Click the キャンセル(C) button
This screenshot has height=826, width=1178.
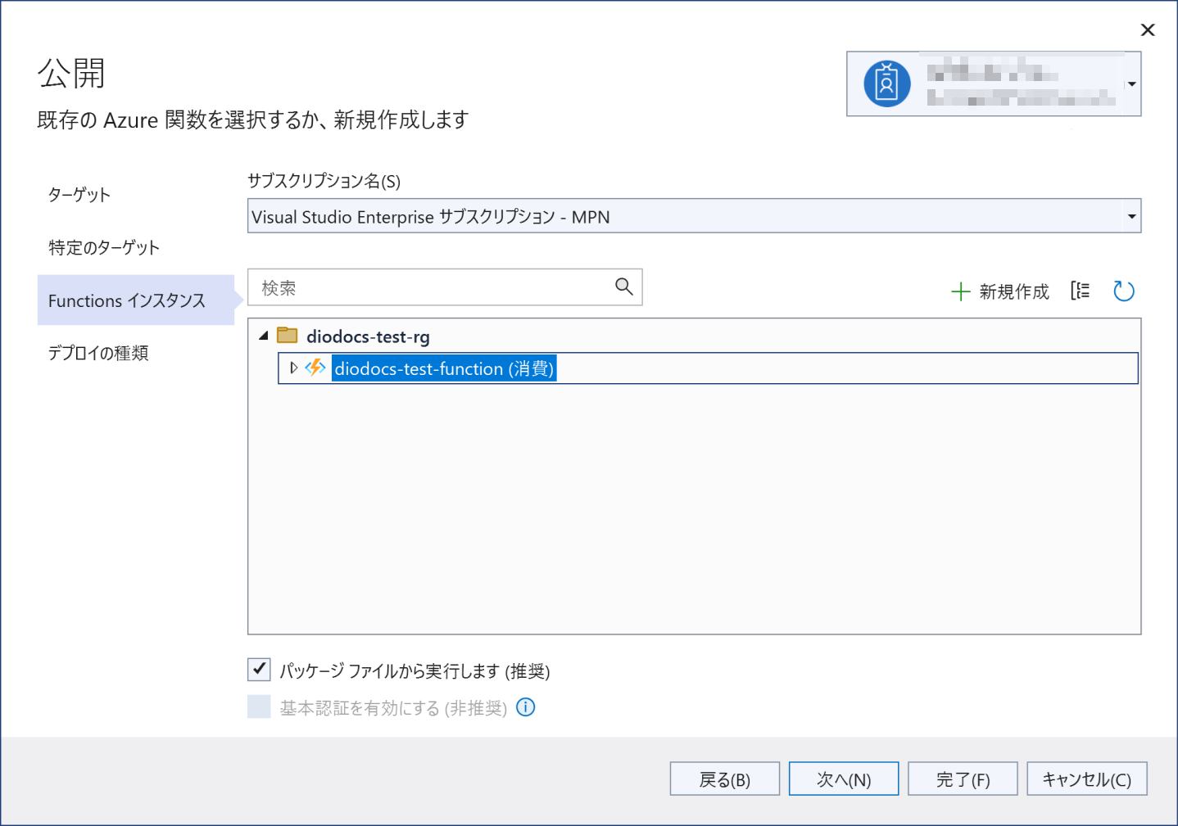pos(1087,779)
